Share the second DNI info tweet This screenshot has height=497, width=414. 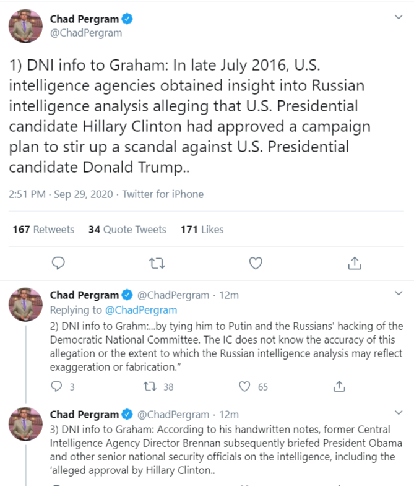[339, 386]
